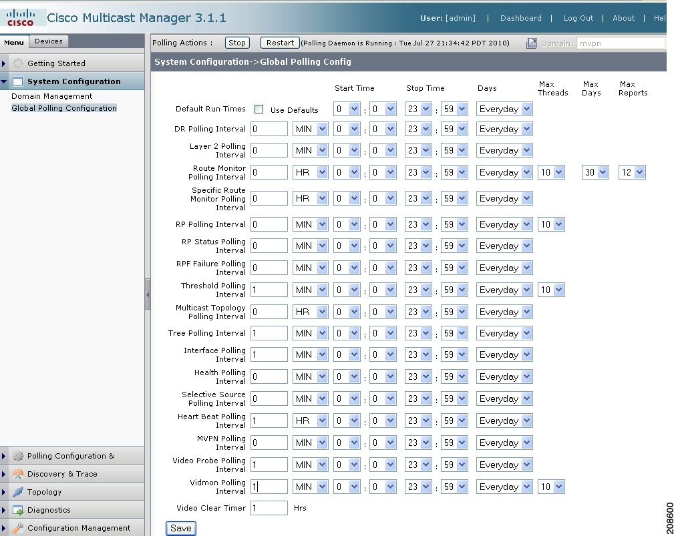Expand the Configuration Management section arrow
This screenshot has height=536, width=678.
pos(4,528)
